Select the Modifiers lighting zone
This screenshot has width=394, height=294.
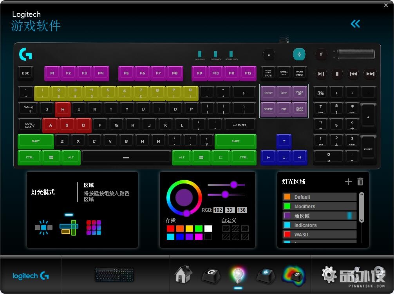pos(319,206)
